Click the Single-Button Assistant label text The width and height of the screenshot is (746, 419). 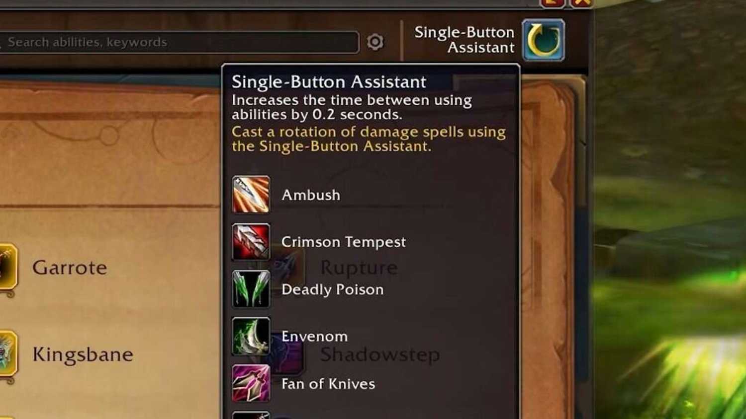click(x=465, y=40)
